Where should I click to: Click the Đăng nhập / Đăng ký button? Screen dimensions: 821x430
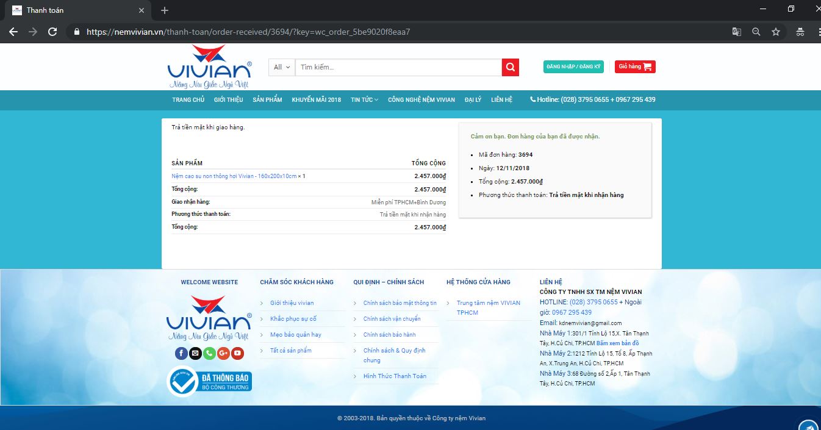click(573, 66)
